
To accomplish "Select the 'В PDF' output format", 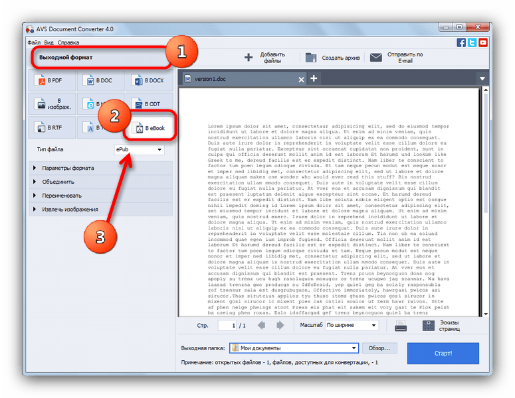I will click(52, 80).
